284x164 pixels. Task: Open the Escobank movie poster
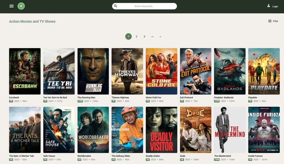tap(25, 71)
